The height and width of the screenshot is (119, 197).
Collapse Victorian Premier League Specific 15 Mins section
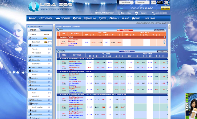[167, 95]
